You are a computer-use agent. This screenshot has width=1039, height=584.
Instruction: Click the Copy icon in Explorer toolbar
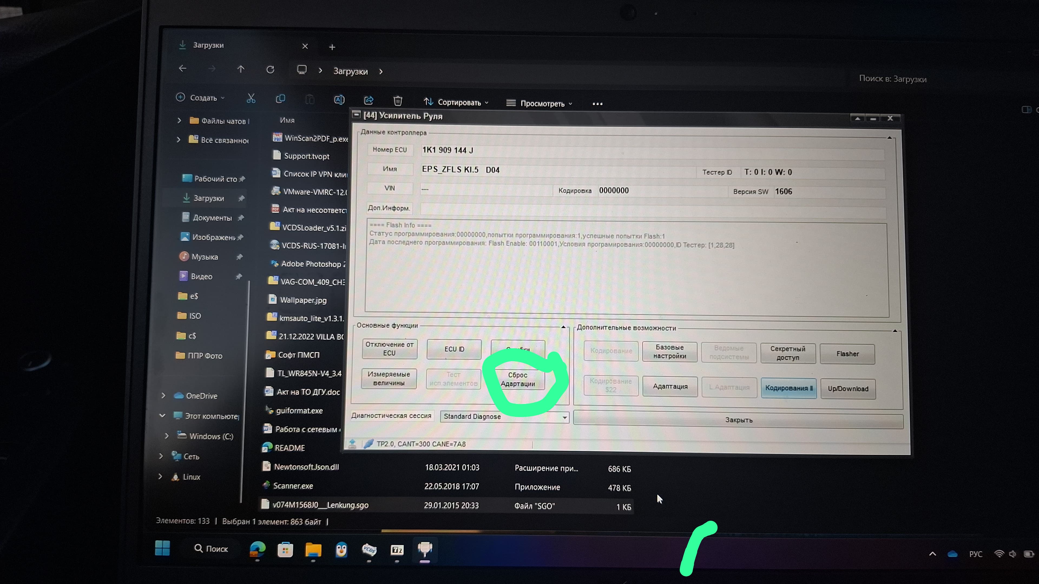[x=280, y=99]
